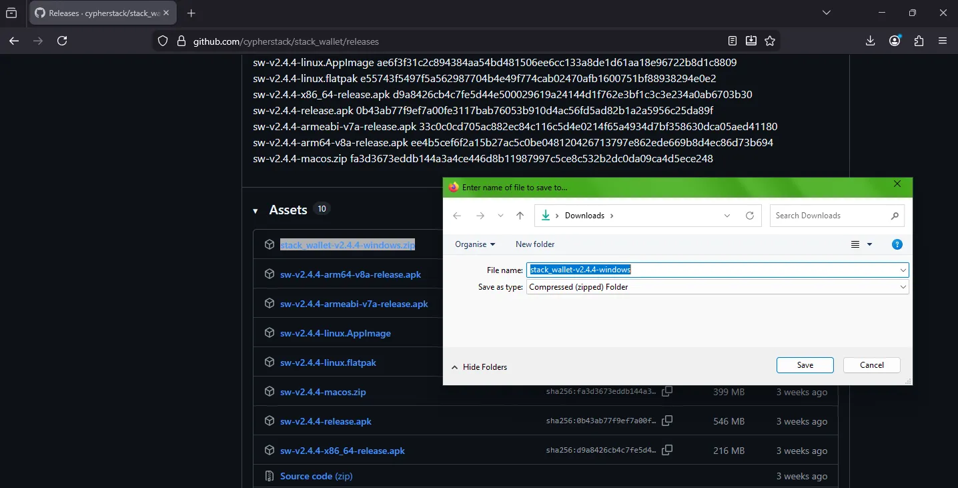Copy sha256 of sw-v2.4.4-release.apk
Viewport: 958px width, 488px height.
point(667,421)
